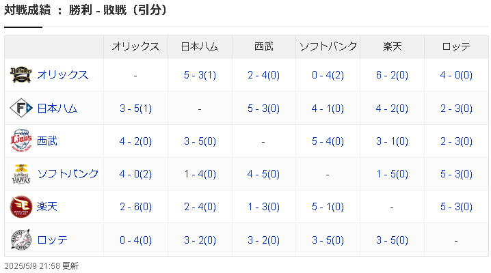Click the ソフトバンク column header
Image resolution: width=491 pixels, height=273 pixels.
pyautogui.click(x=328, y=46)
